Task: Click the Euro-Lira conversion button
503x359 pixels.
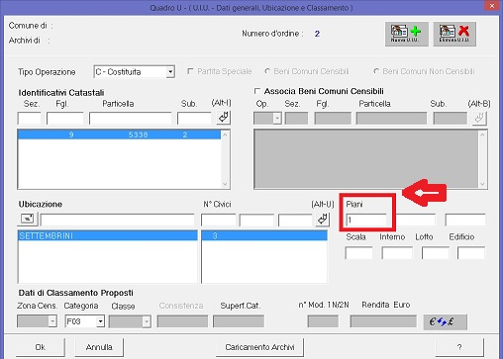Action: 445,321
